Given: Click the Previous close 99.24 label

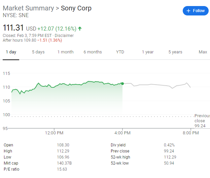Looking at the screenshot, I should (x=201, y=121).
